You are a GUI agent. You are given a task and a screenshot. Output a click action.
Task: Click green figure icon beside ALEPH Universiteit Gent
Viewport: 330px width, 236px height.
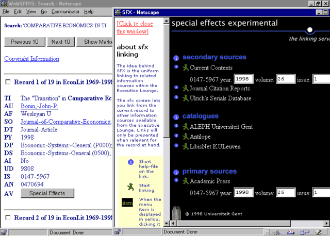186,126
